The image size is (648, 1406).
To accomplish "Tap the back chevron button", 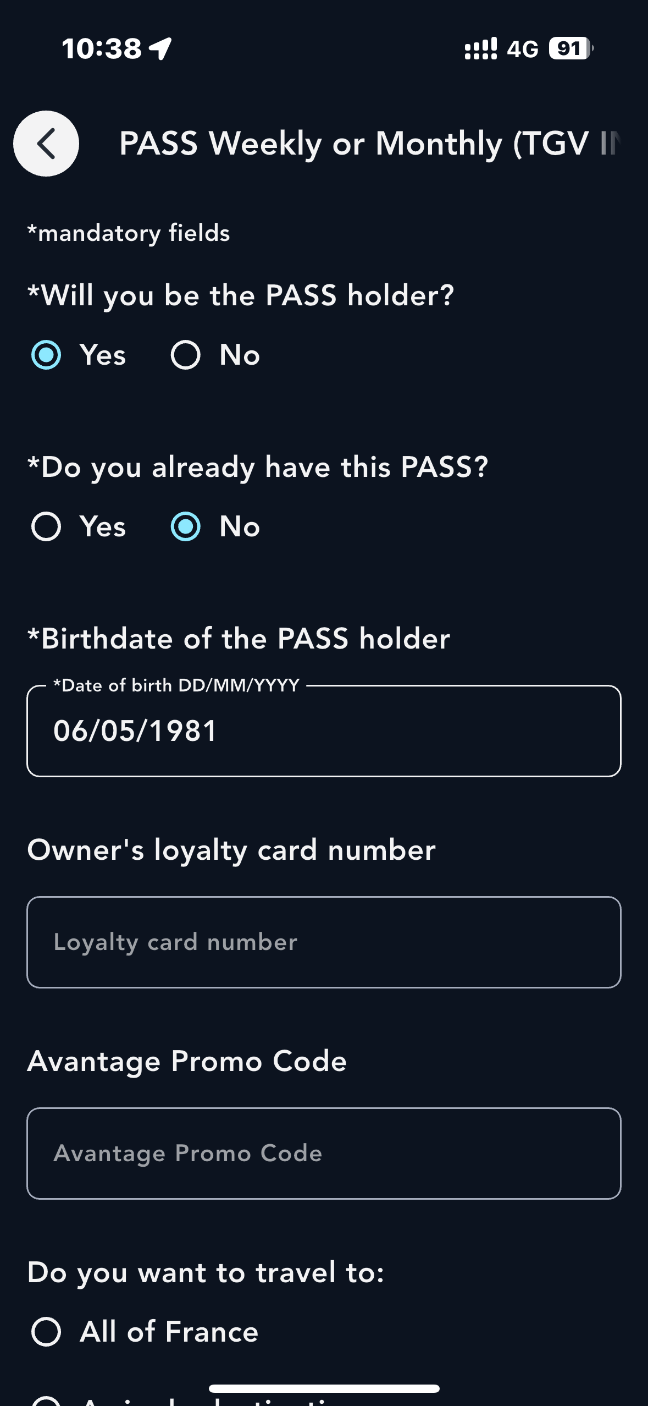I will [46, 144].
